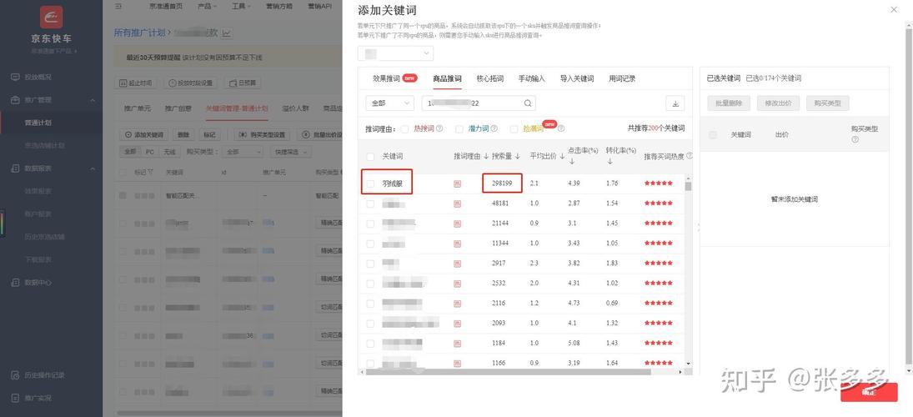Viewport: 913px width, 417px height.
Task: Click the trend chart icon beside plan name
Action: [226, 33]
